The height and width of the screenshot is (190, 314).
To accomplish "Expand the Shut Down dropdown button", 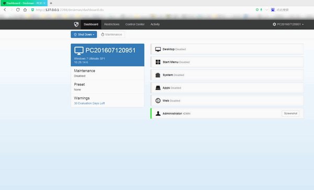I will 84,35.
